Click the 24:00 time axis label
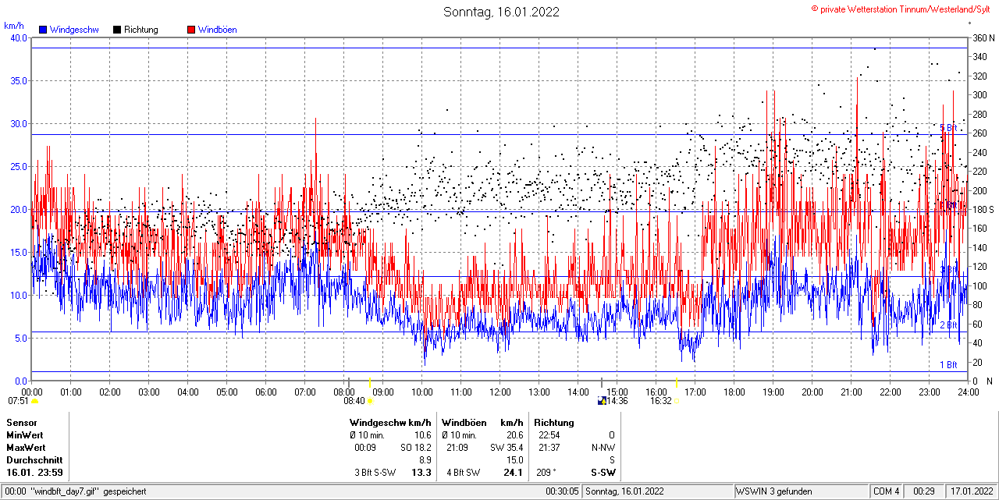 [968, 392]
